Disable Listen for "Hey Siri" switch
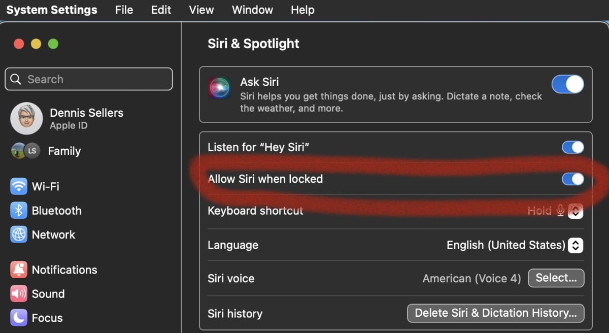 572,148
